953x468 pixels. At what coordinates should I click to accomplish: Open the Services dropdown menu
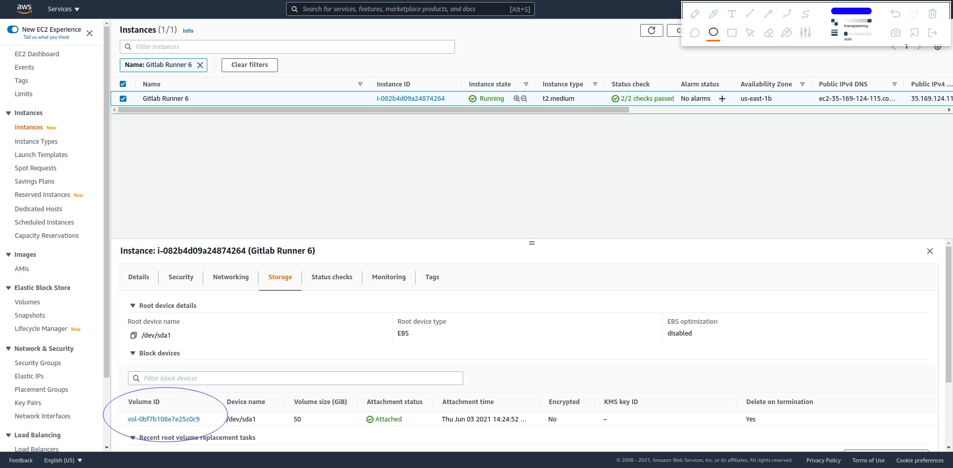(x=63, y=9)
